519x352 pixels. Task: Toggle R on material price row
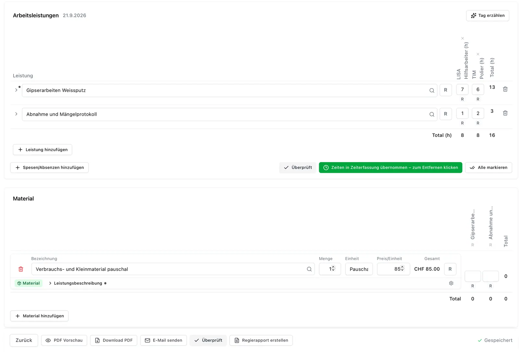coord(450,269)
